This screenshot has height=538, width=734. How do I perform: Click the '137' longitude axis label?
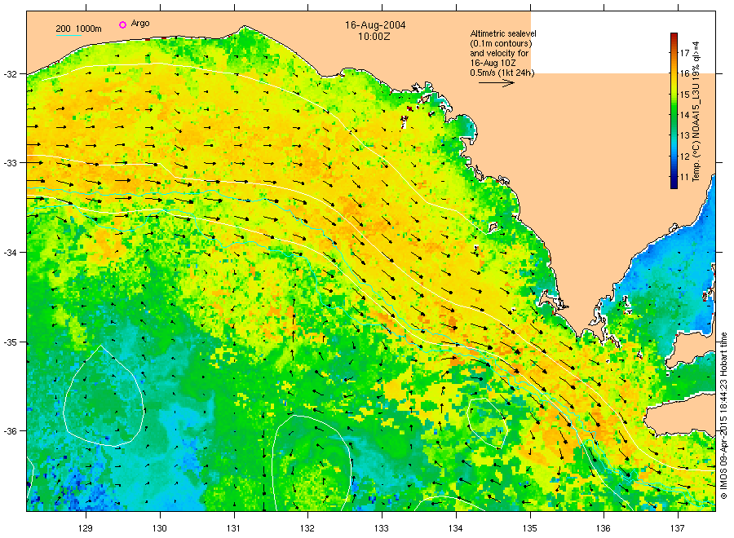[x=678, y=528]
